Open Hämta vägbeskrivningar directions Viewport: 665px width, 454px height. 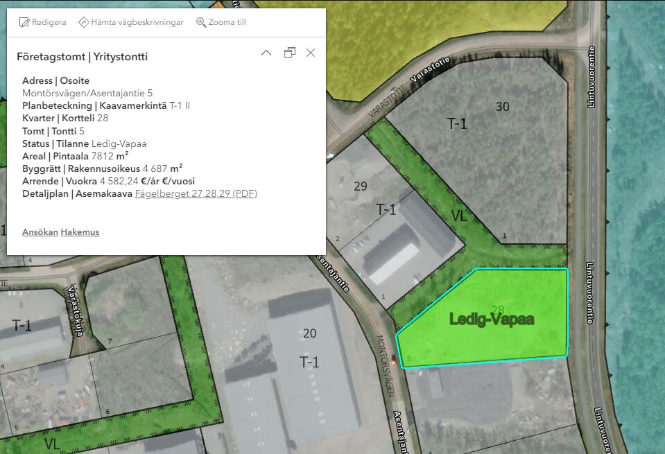(x=130, y=22)
